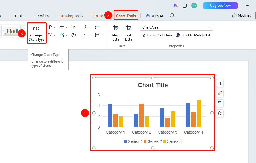This screenshot has height=163, width=256.
Task: Insert a column chart from the ribbon
Action: pos(50,27)
